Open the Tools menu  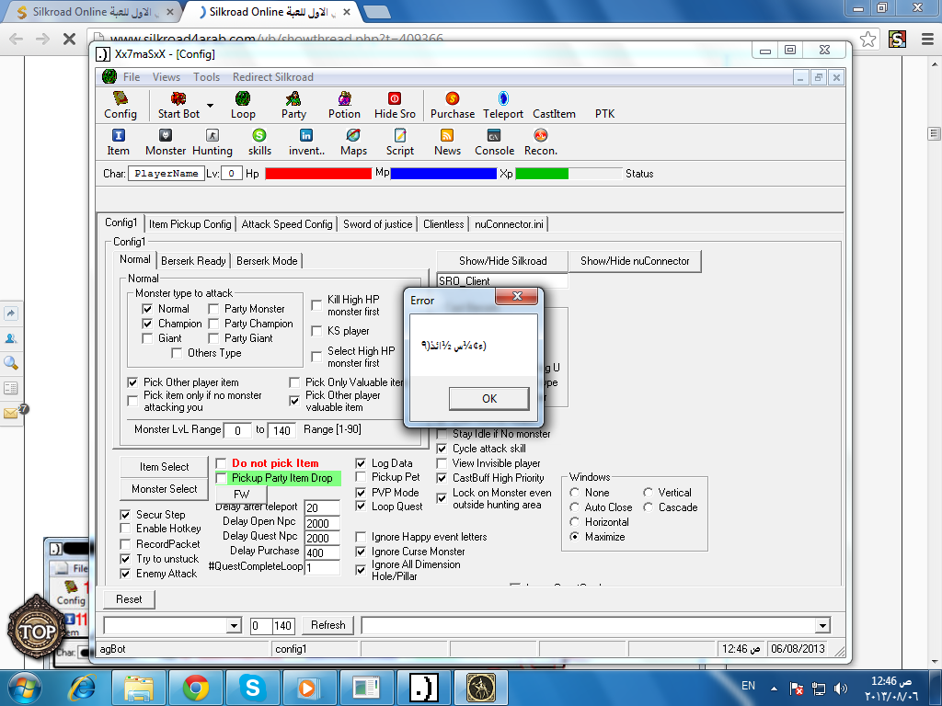207,77
